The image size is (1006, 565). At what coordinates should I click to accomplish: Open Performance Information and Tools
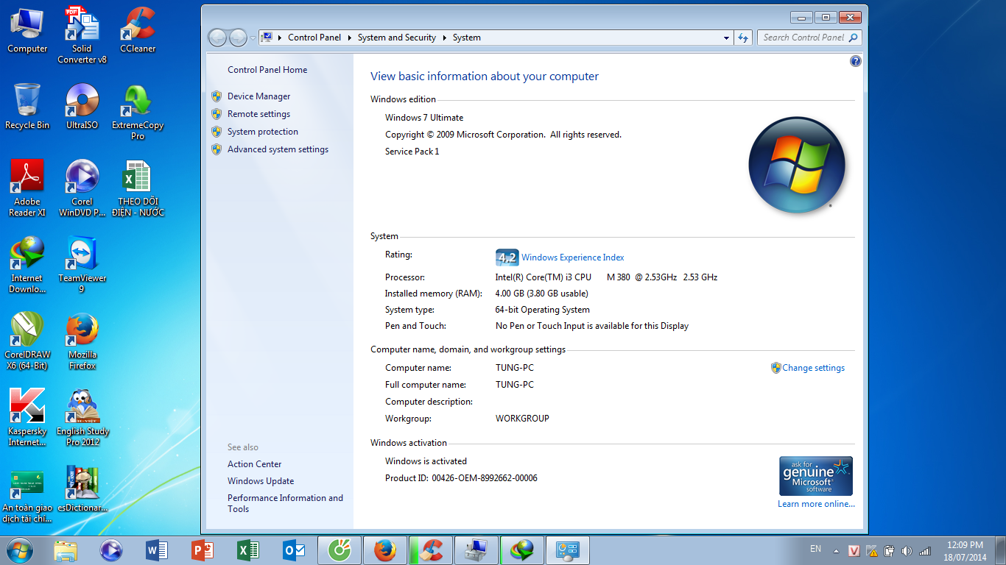click(x=285, y=503)
